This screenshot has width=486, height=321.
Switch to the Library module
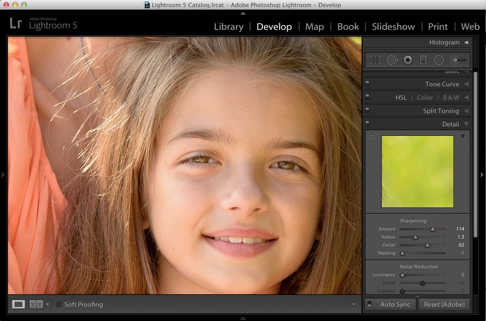pos(228,27)
